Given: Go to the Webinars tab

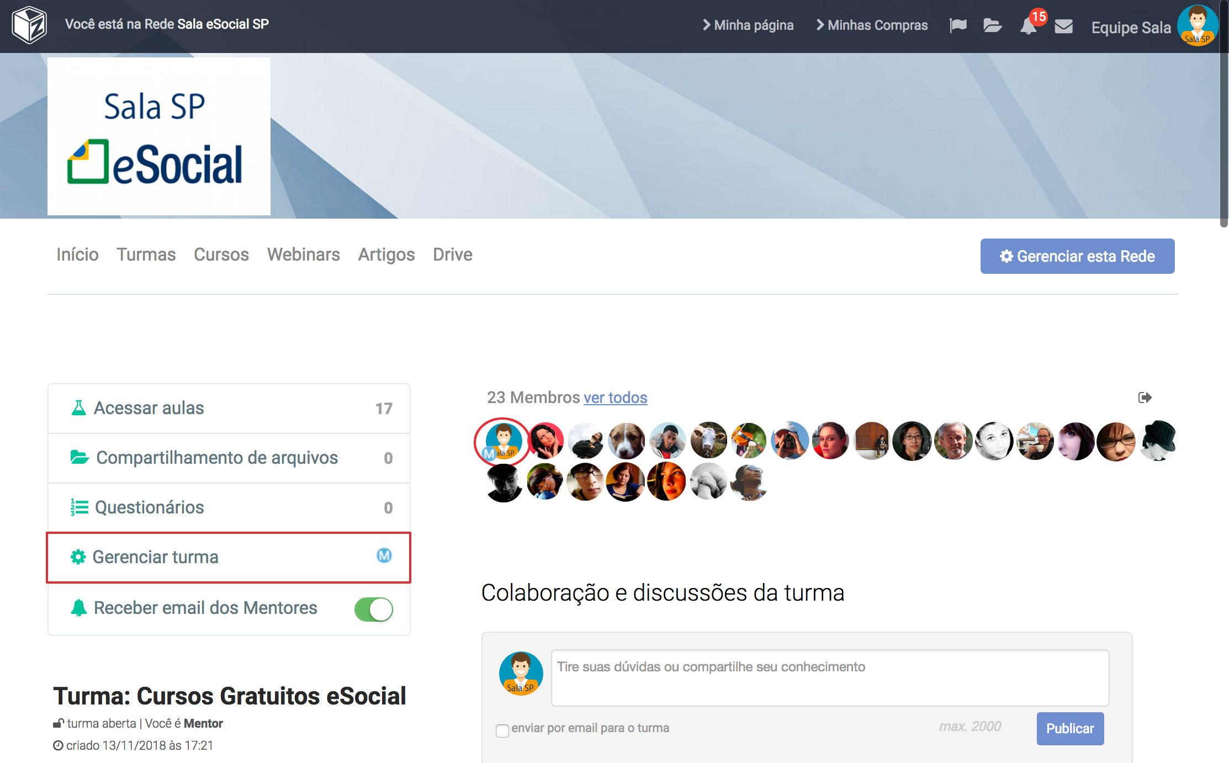Looking at the screenshot, I should [x=303, y=255].
